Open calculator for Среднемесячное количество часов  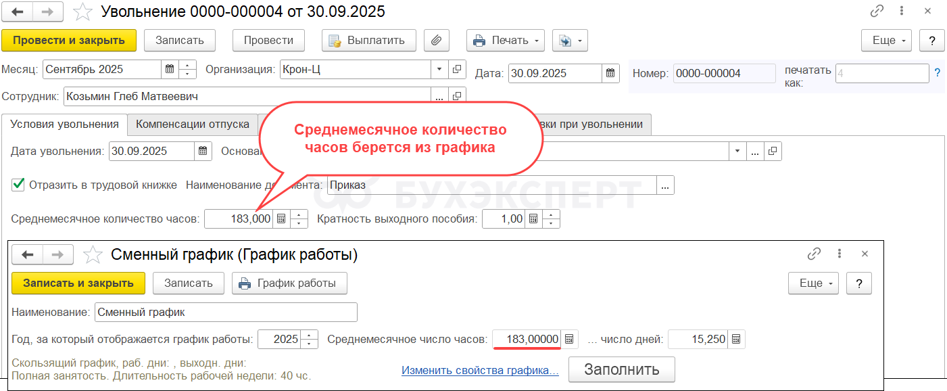tap(281, 218)
